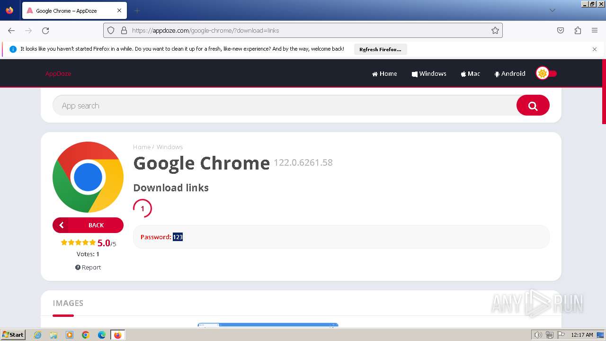
Task: Close the Google Chrome – AppDoze tab
Action: click(x=119, y=10)
